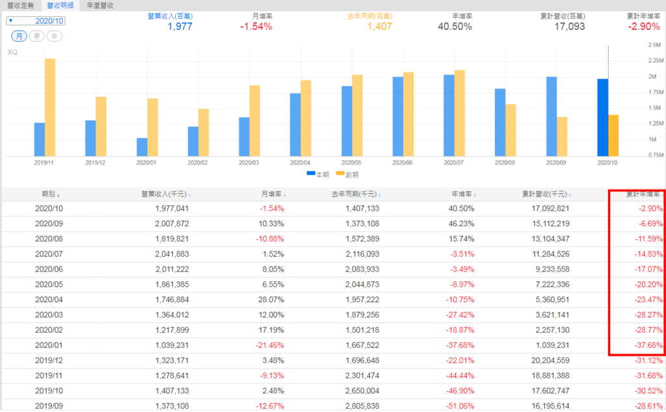Click the dark blue 2020/10 current bar
This screenshot has width=666, height=412.
(603, 118)
